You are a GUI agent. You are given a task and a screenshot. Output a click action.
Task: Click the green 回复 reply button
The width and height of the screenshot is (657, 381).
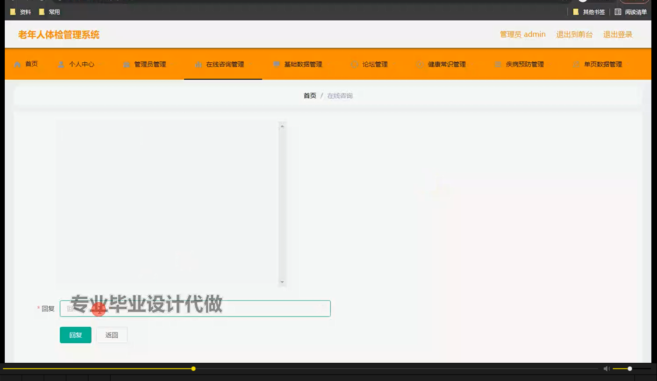[75, 335]
